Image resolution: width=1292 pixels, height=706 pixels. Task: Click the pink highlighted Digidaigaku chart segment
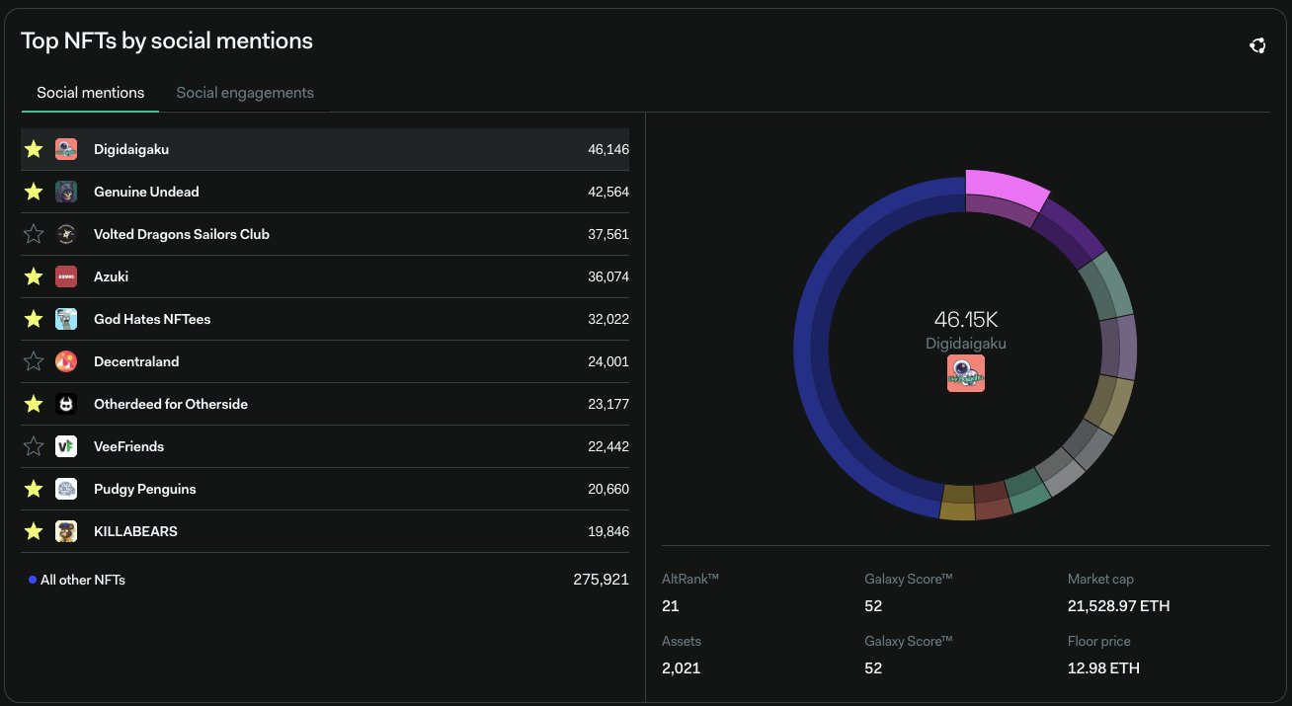1006,190
